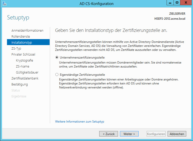Jump to ZS-Typ step
Image resolution: width=193 pixels, height=141 pixels.
pyautogui.click(x=16, y=48)
